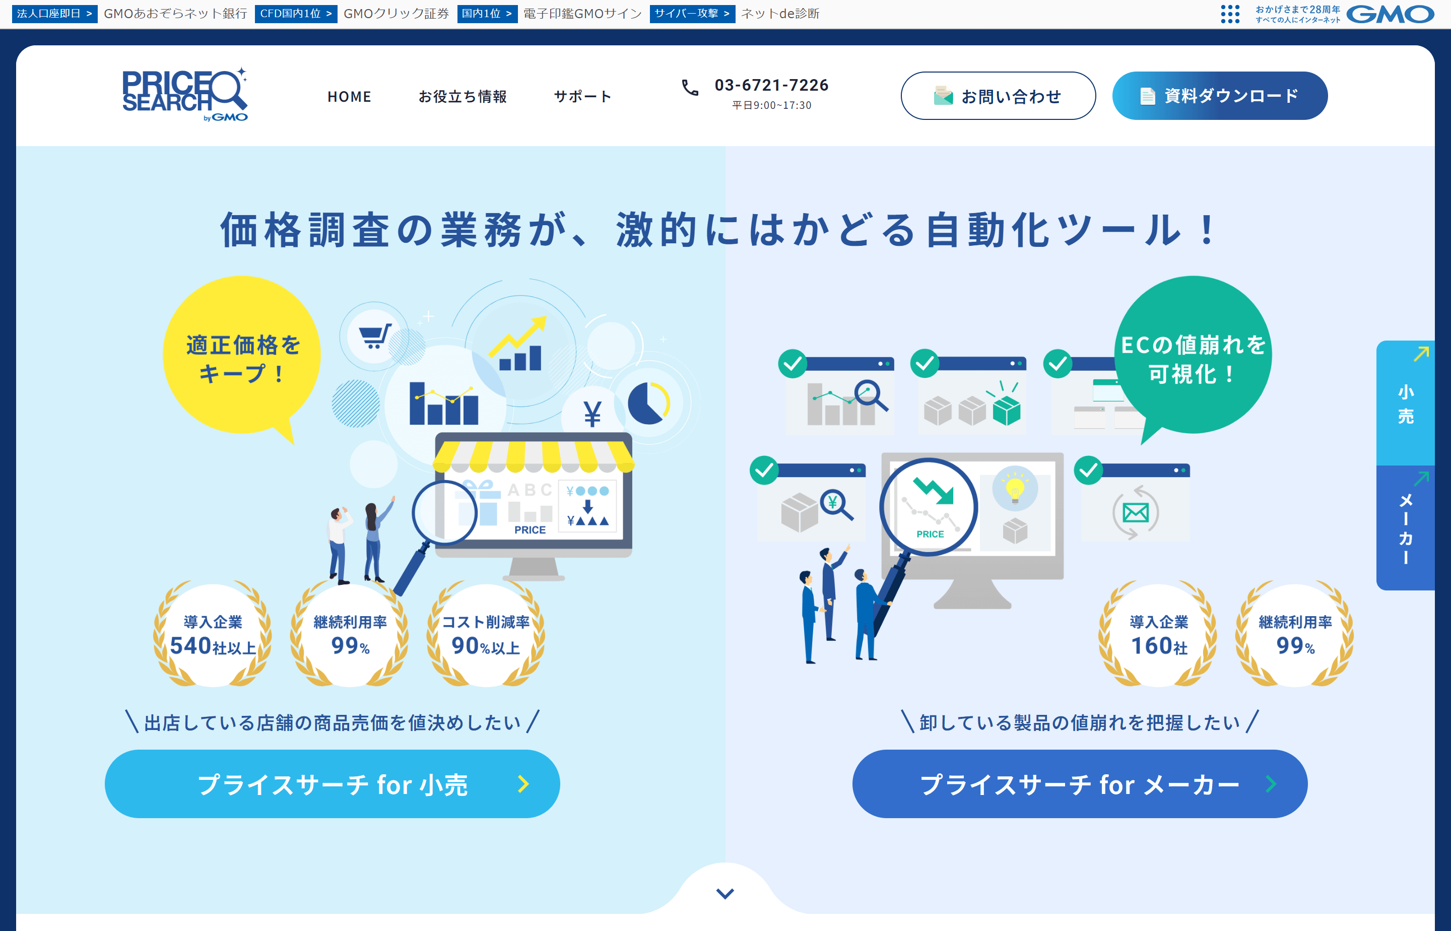Image resolution: width=1451 pixels, height=931 pixels.
Task: Open the サポート menu
Action: 583,97
